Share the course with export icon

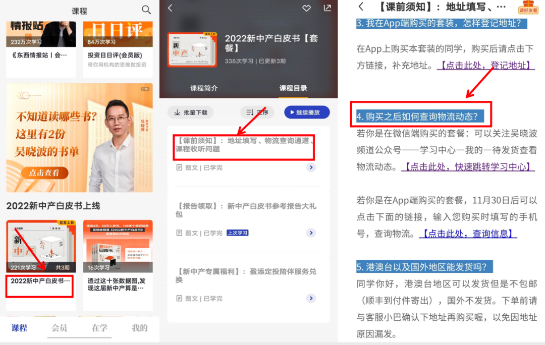[x=328, y=8]
